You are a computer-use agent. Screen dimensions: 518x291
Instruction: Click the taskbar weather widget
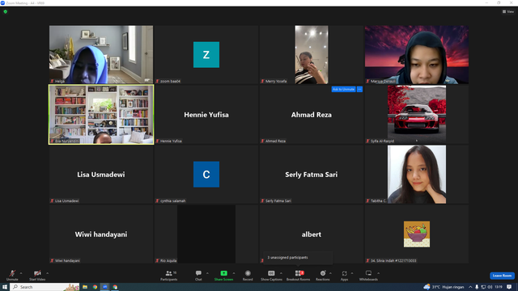tap(444, 287)
